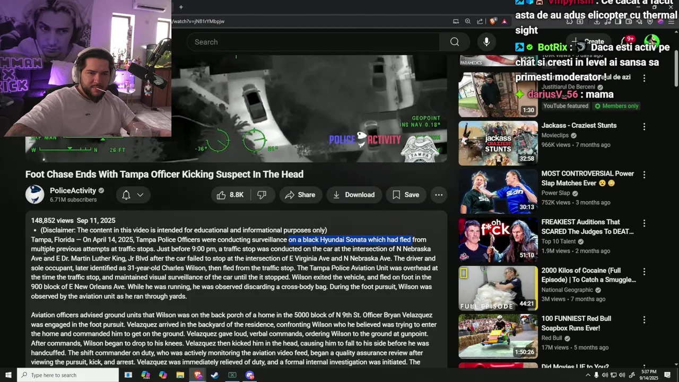The width and height of the screenshot is (679, 382).
Task: Show hidden system tray icons
Action: pyautogui.click(x=587, y=375)
